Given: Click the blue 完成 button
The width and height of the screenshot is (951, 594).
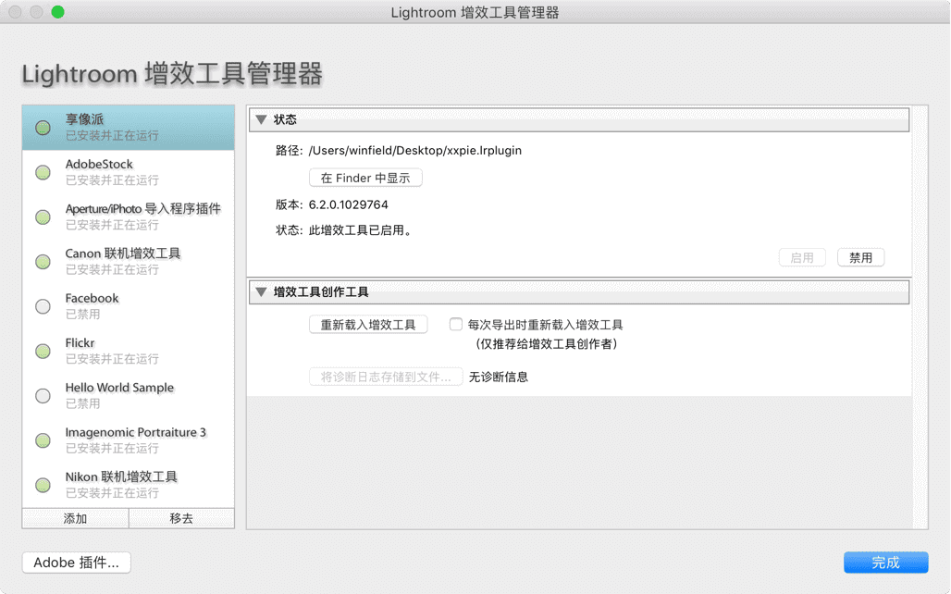Looking at the screenshot, I should (x=885, y=563).
